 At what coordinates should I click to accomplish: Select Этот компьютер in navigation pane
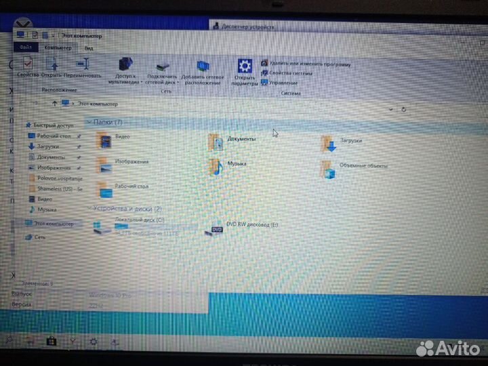pos(49,224)
